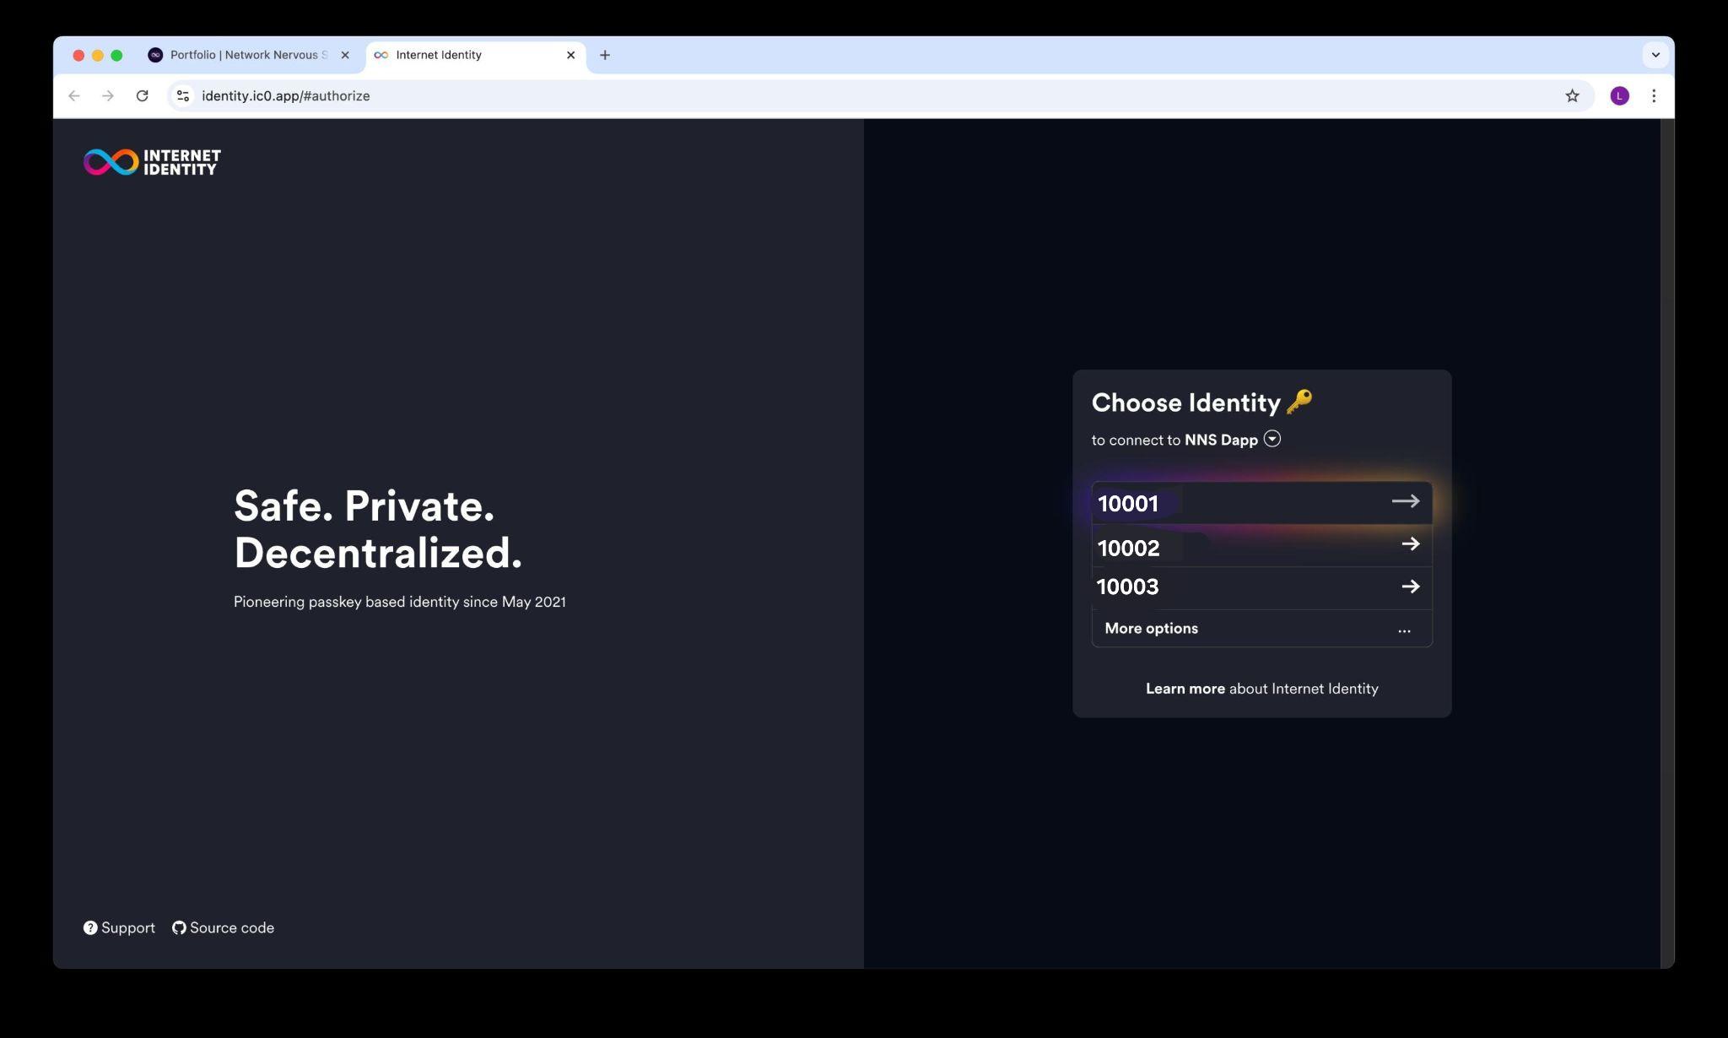Expand NNS Dapp connection details chevron
This screenshot has width=1728, height=1038.
(x=1272, y=439)
